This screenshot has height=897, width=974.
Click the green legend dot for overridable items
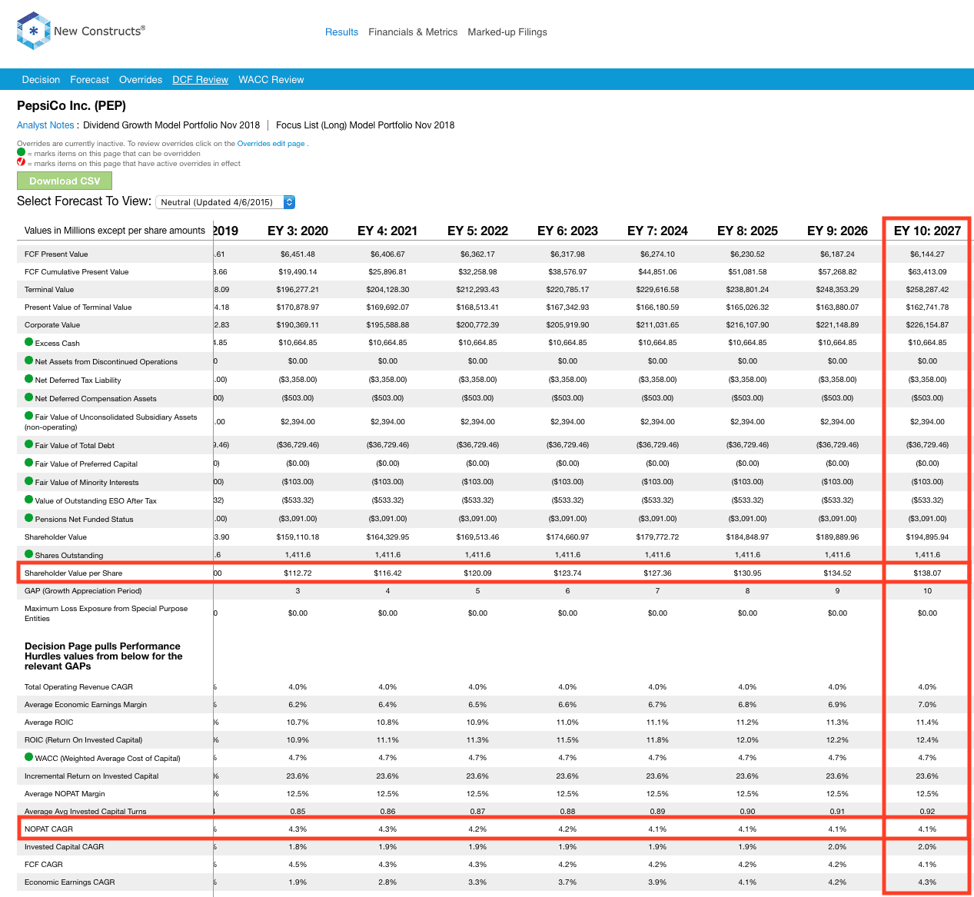[x=22, y=152]
